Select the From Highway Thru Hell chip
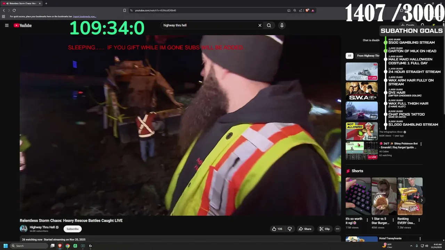This screenshot has height=250, width=445. coord(368,56)
